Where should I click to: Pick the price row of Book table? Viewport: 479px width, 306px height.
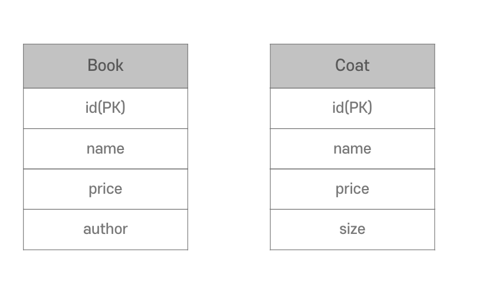tap(106, 189)
